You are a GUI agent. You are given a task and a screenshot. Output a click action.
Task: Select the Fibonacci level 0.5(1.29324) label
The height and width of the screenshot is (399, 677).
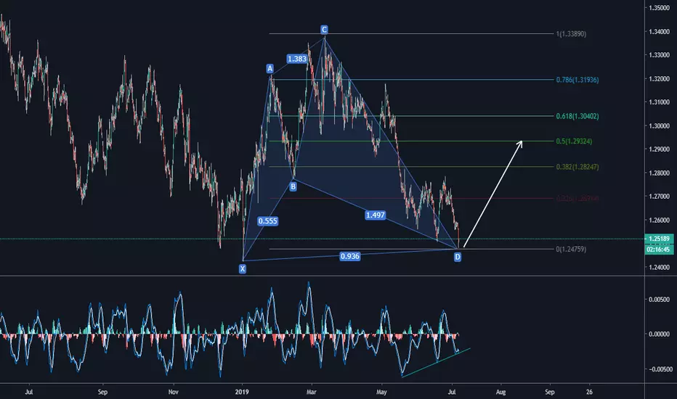575,141
